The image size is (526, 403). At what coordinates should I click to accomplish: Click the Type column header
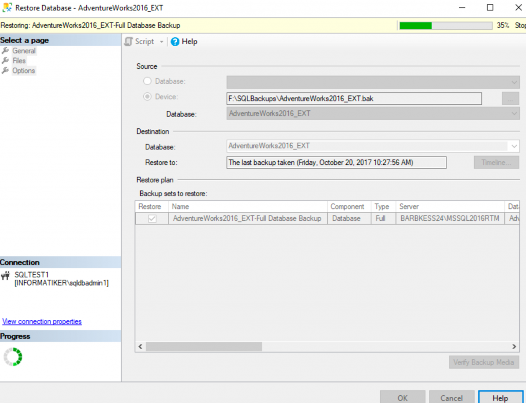pyautogui.click(x=383, y=206)
